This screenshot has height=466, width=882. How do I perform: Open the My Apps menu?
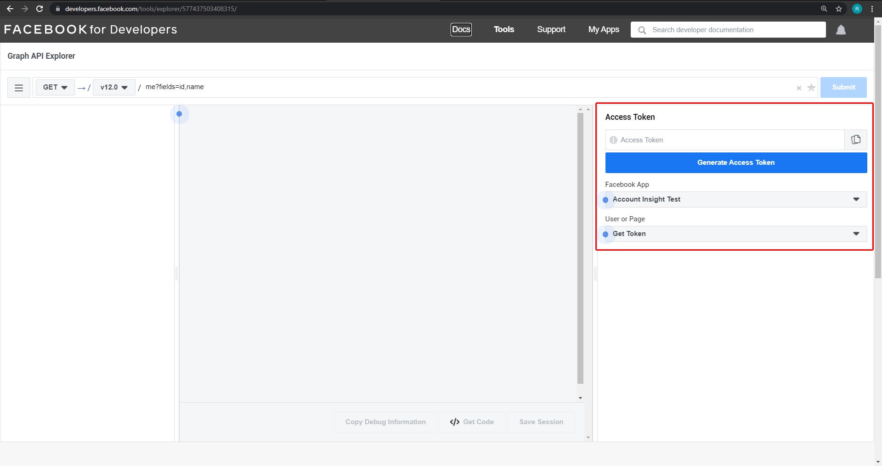604,29
